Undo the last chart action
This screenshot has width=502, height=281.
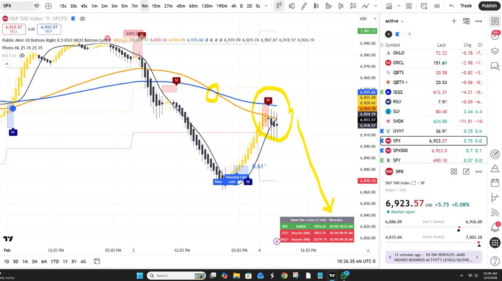pyautogui.click(x=451, y=6)
